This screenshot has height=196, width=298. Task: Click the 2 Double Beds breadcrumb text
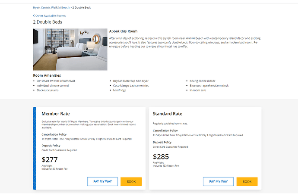click(x=82, y=8)
